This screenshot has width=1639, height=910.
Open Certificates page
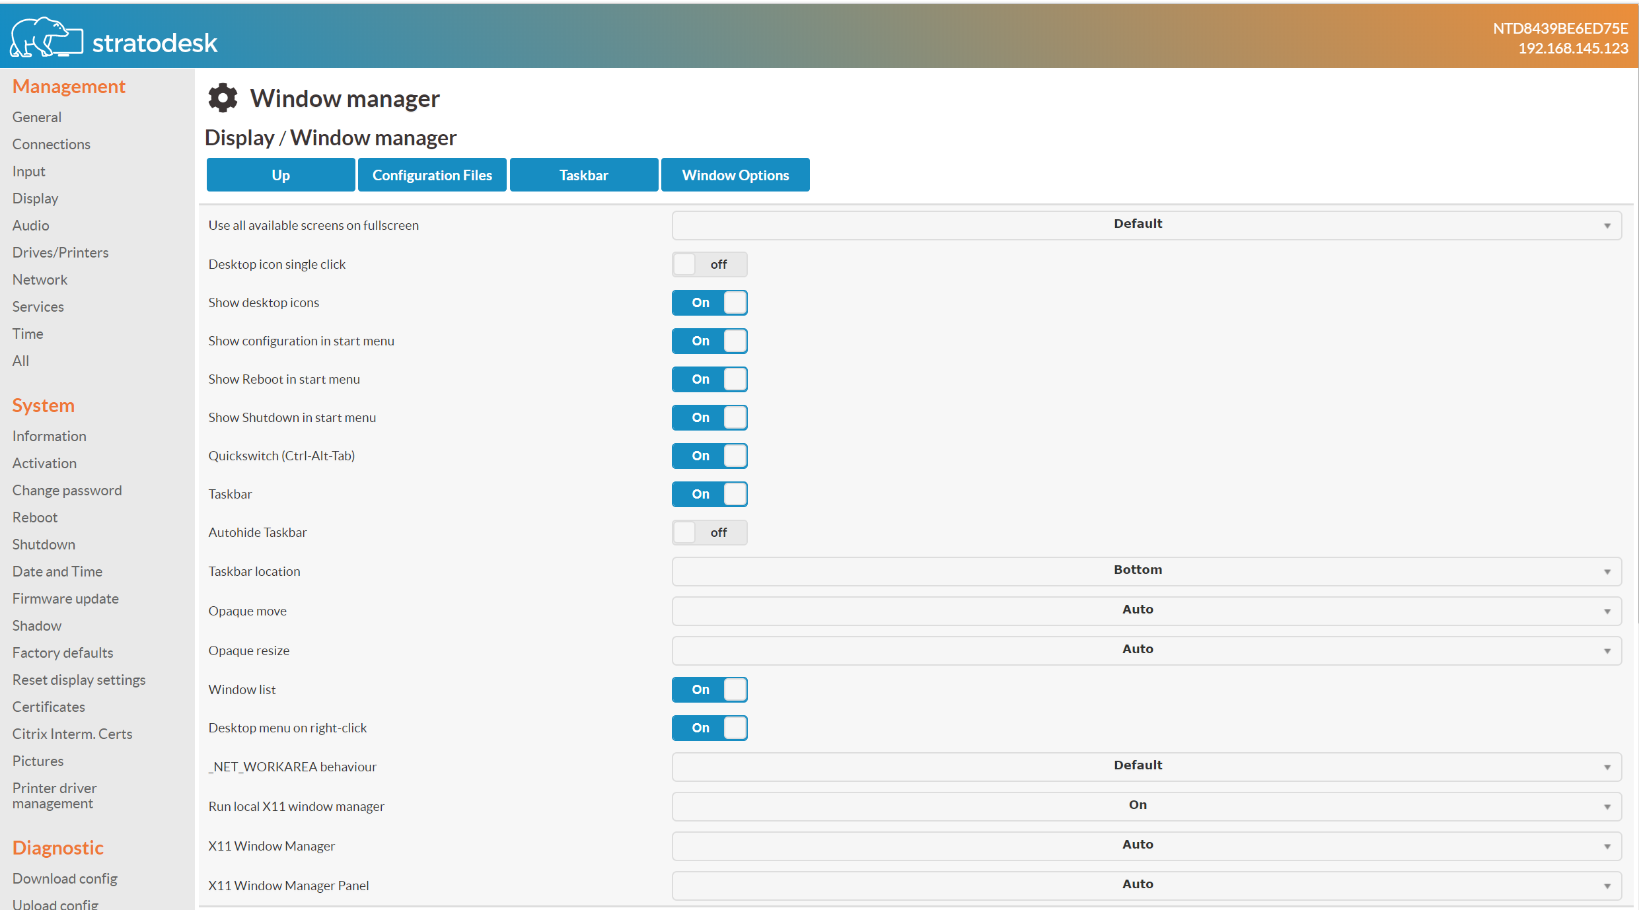coord(49,707)
